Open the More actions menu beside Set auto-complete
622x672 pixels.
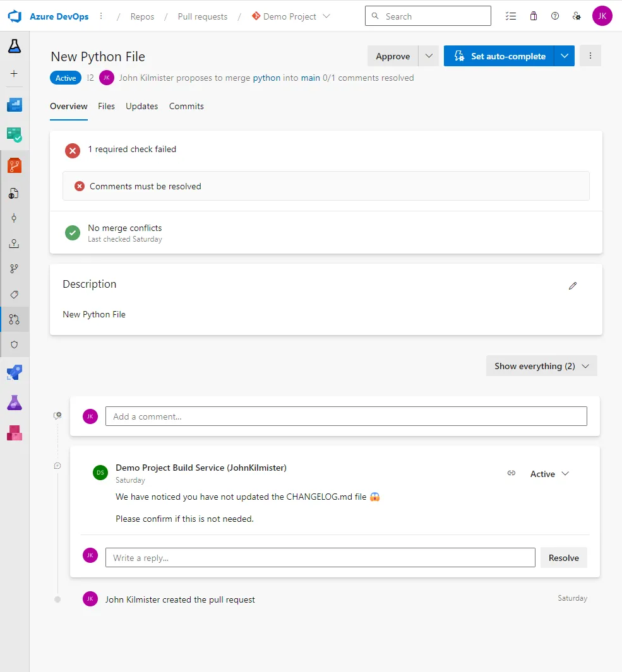point(590,56)
